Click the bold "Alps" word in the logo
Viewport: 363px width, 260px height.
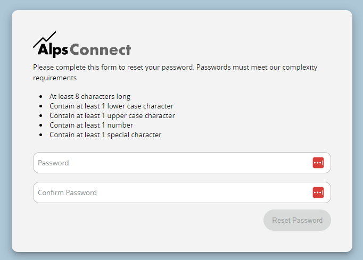[53, 51]
